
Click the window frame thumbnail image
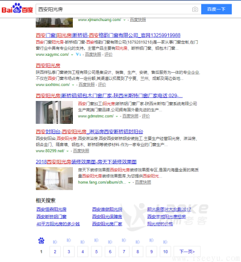coord(54,112)
